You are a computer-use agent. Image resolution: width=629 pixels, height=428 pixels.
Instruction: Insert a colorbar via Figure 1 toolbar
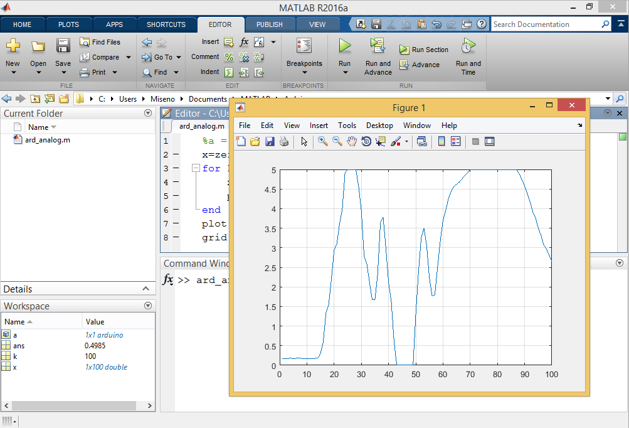(x=441, y=141)
